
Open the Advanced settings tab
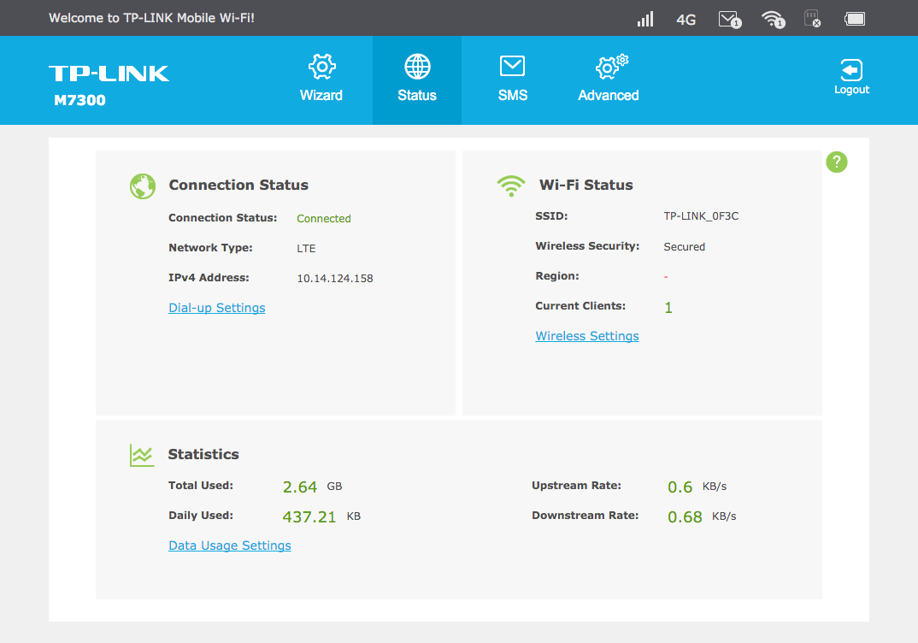[609, 80]
